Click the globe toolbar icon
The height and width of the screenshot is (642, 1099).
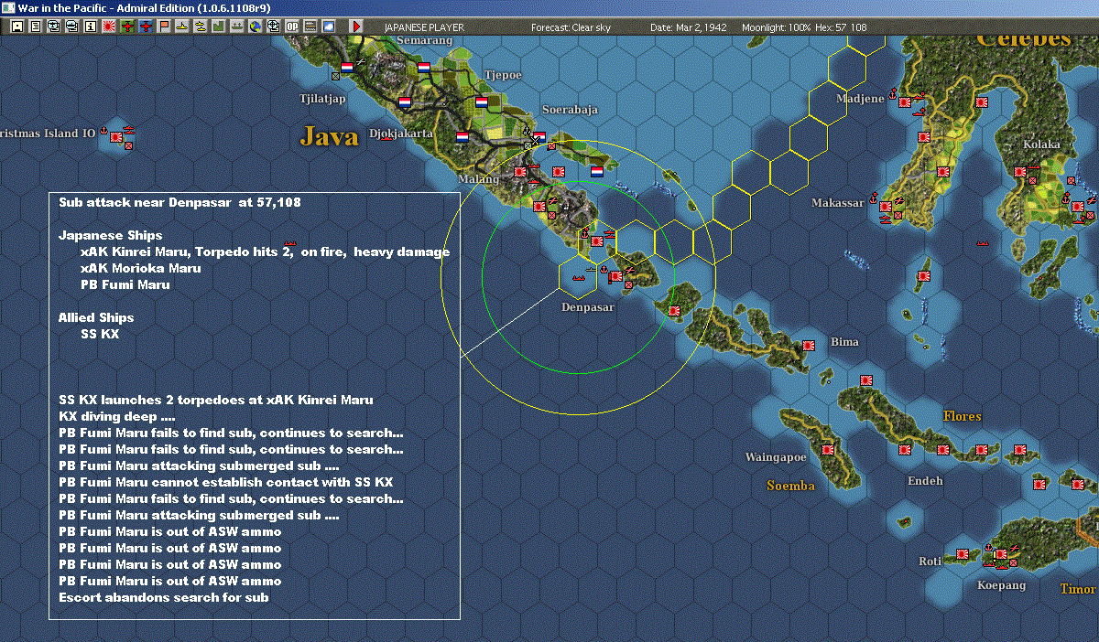[255, 27]
